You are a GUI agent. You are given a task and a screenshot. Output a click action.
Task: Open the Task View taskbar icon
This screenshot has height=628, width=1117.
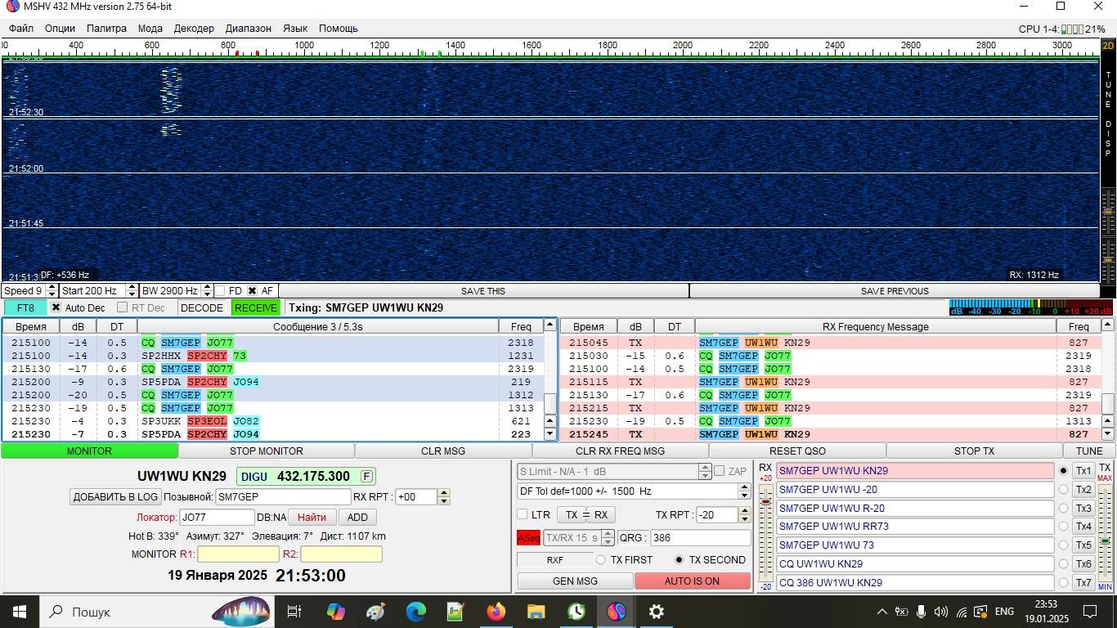click(294, 612)
